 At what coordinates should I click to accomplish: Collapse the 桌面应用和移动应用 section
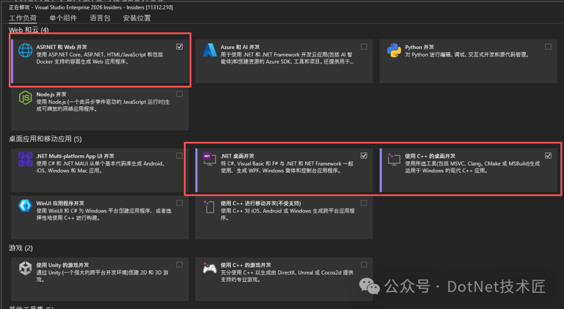pos(46,139)
